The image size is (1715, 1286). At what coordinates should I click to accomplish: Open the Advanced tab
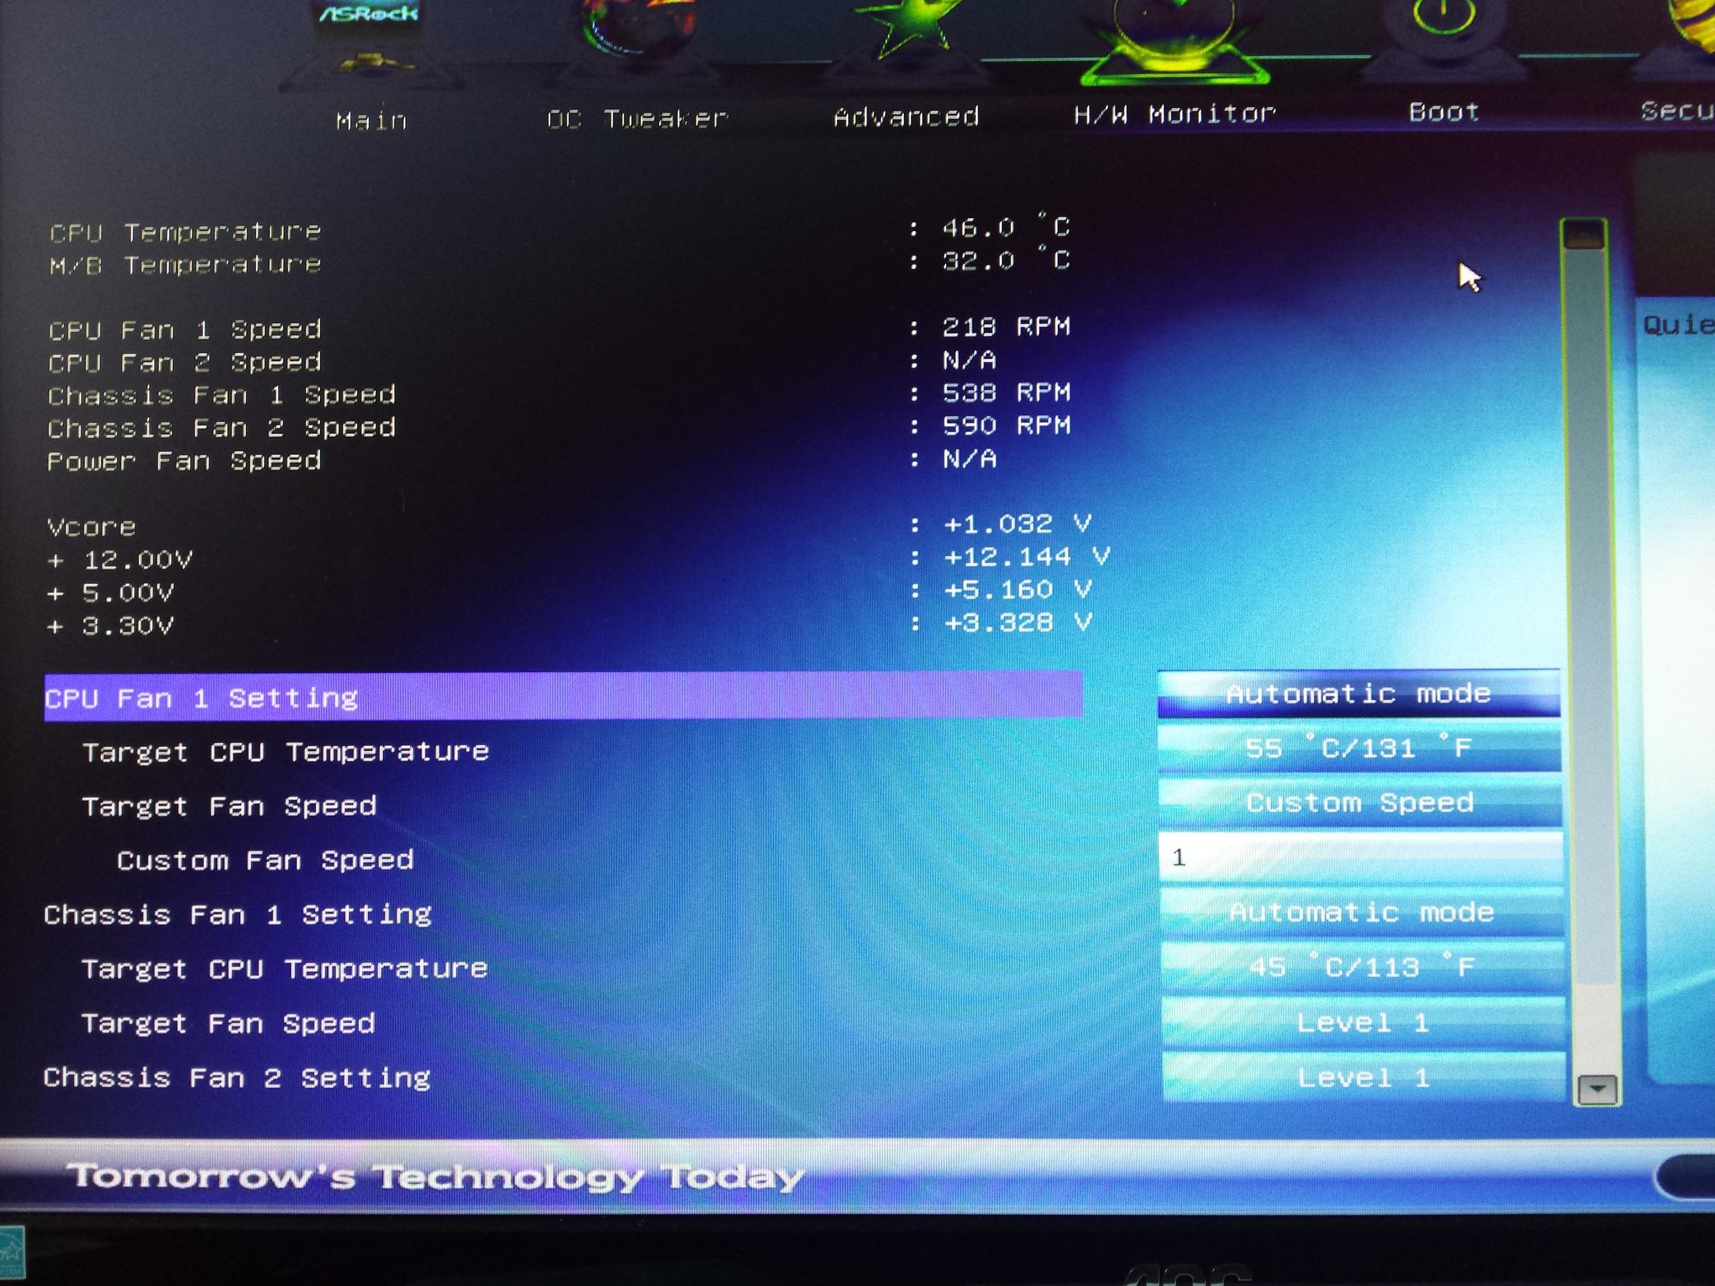tap(907, 116)
